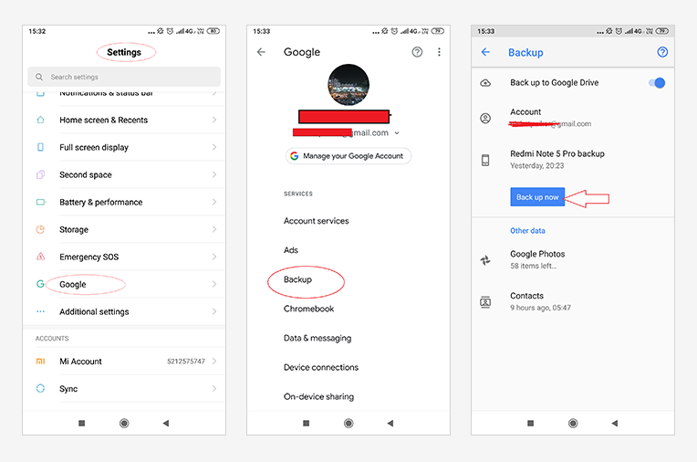Click the Additional settings label
The width and height of the screenshot is (697, 462).
tap(94, 311)
